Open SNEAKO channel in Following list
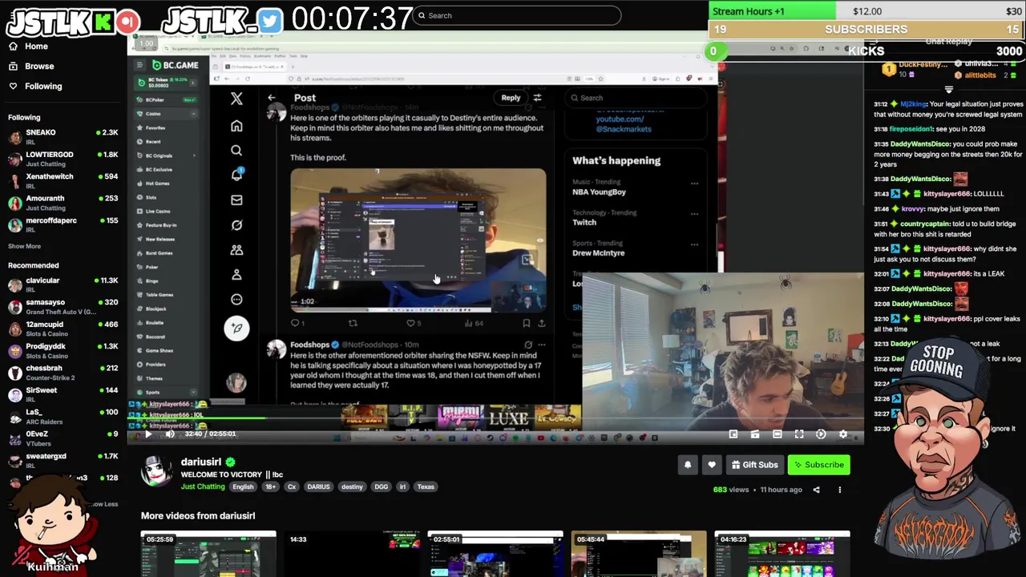This screenshot has width=1026, height=577. 63,137
